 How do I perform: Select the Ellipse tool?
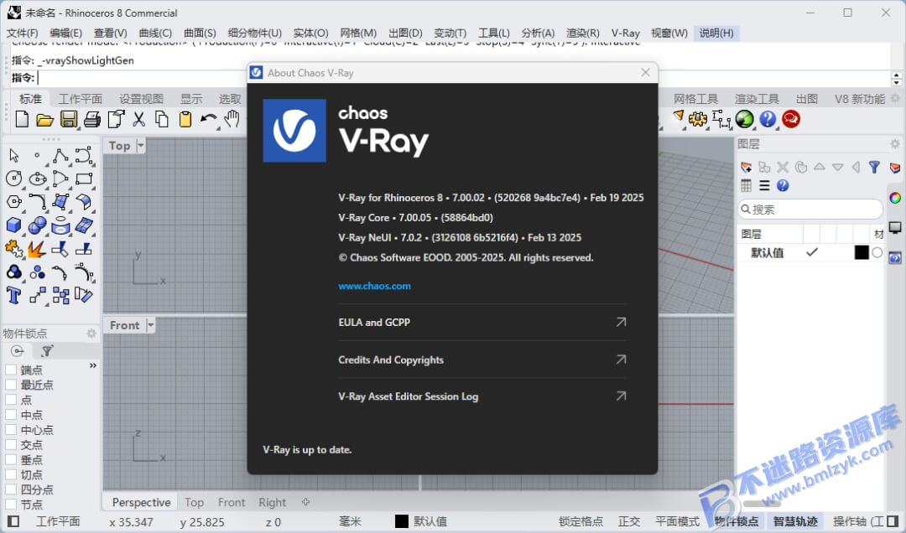[x=38, y=179]
